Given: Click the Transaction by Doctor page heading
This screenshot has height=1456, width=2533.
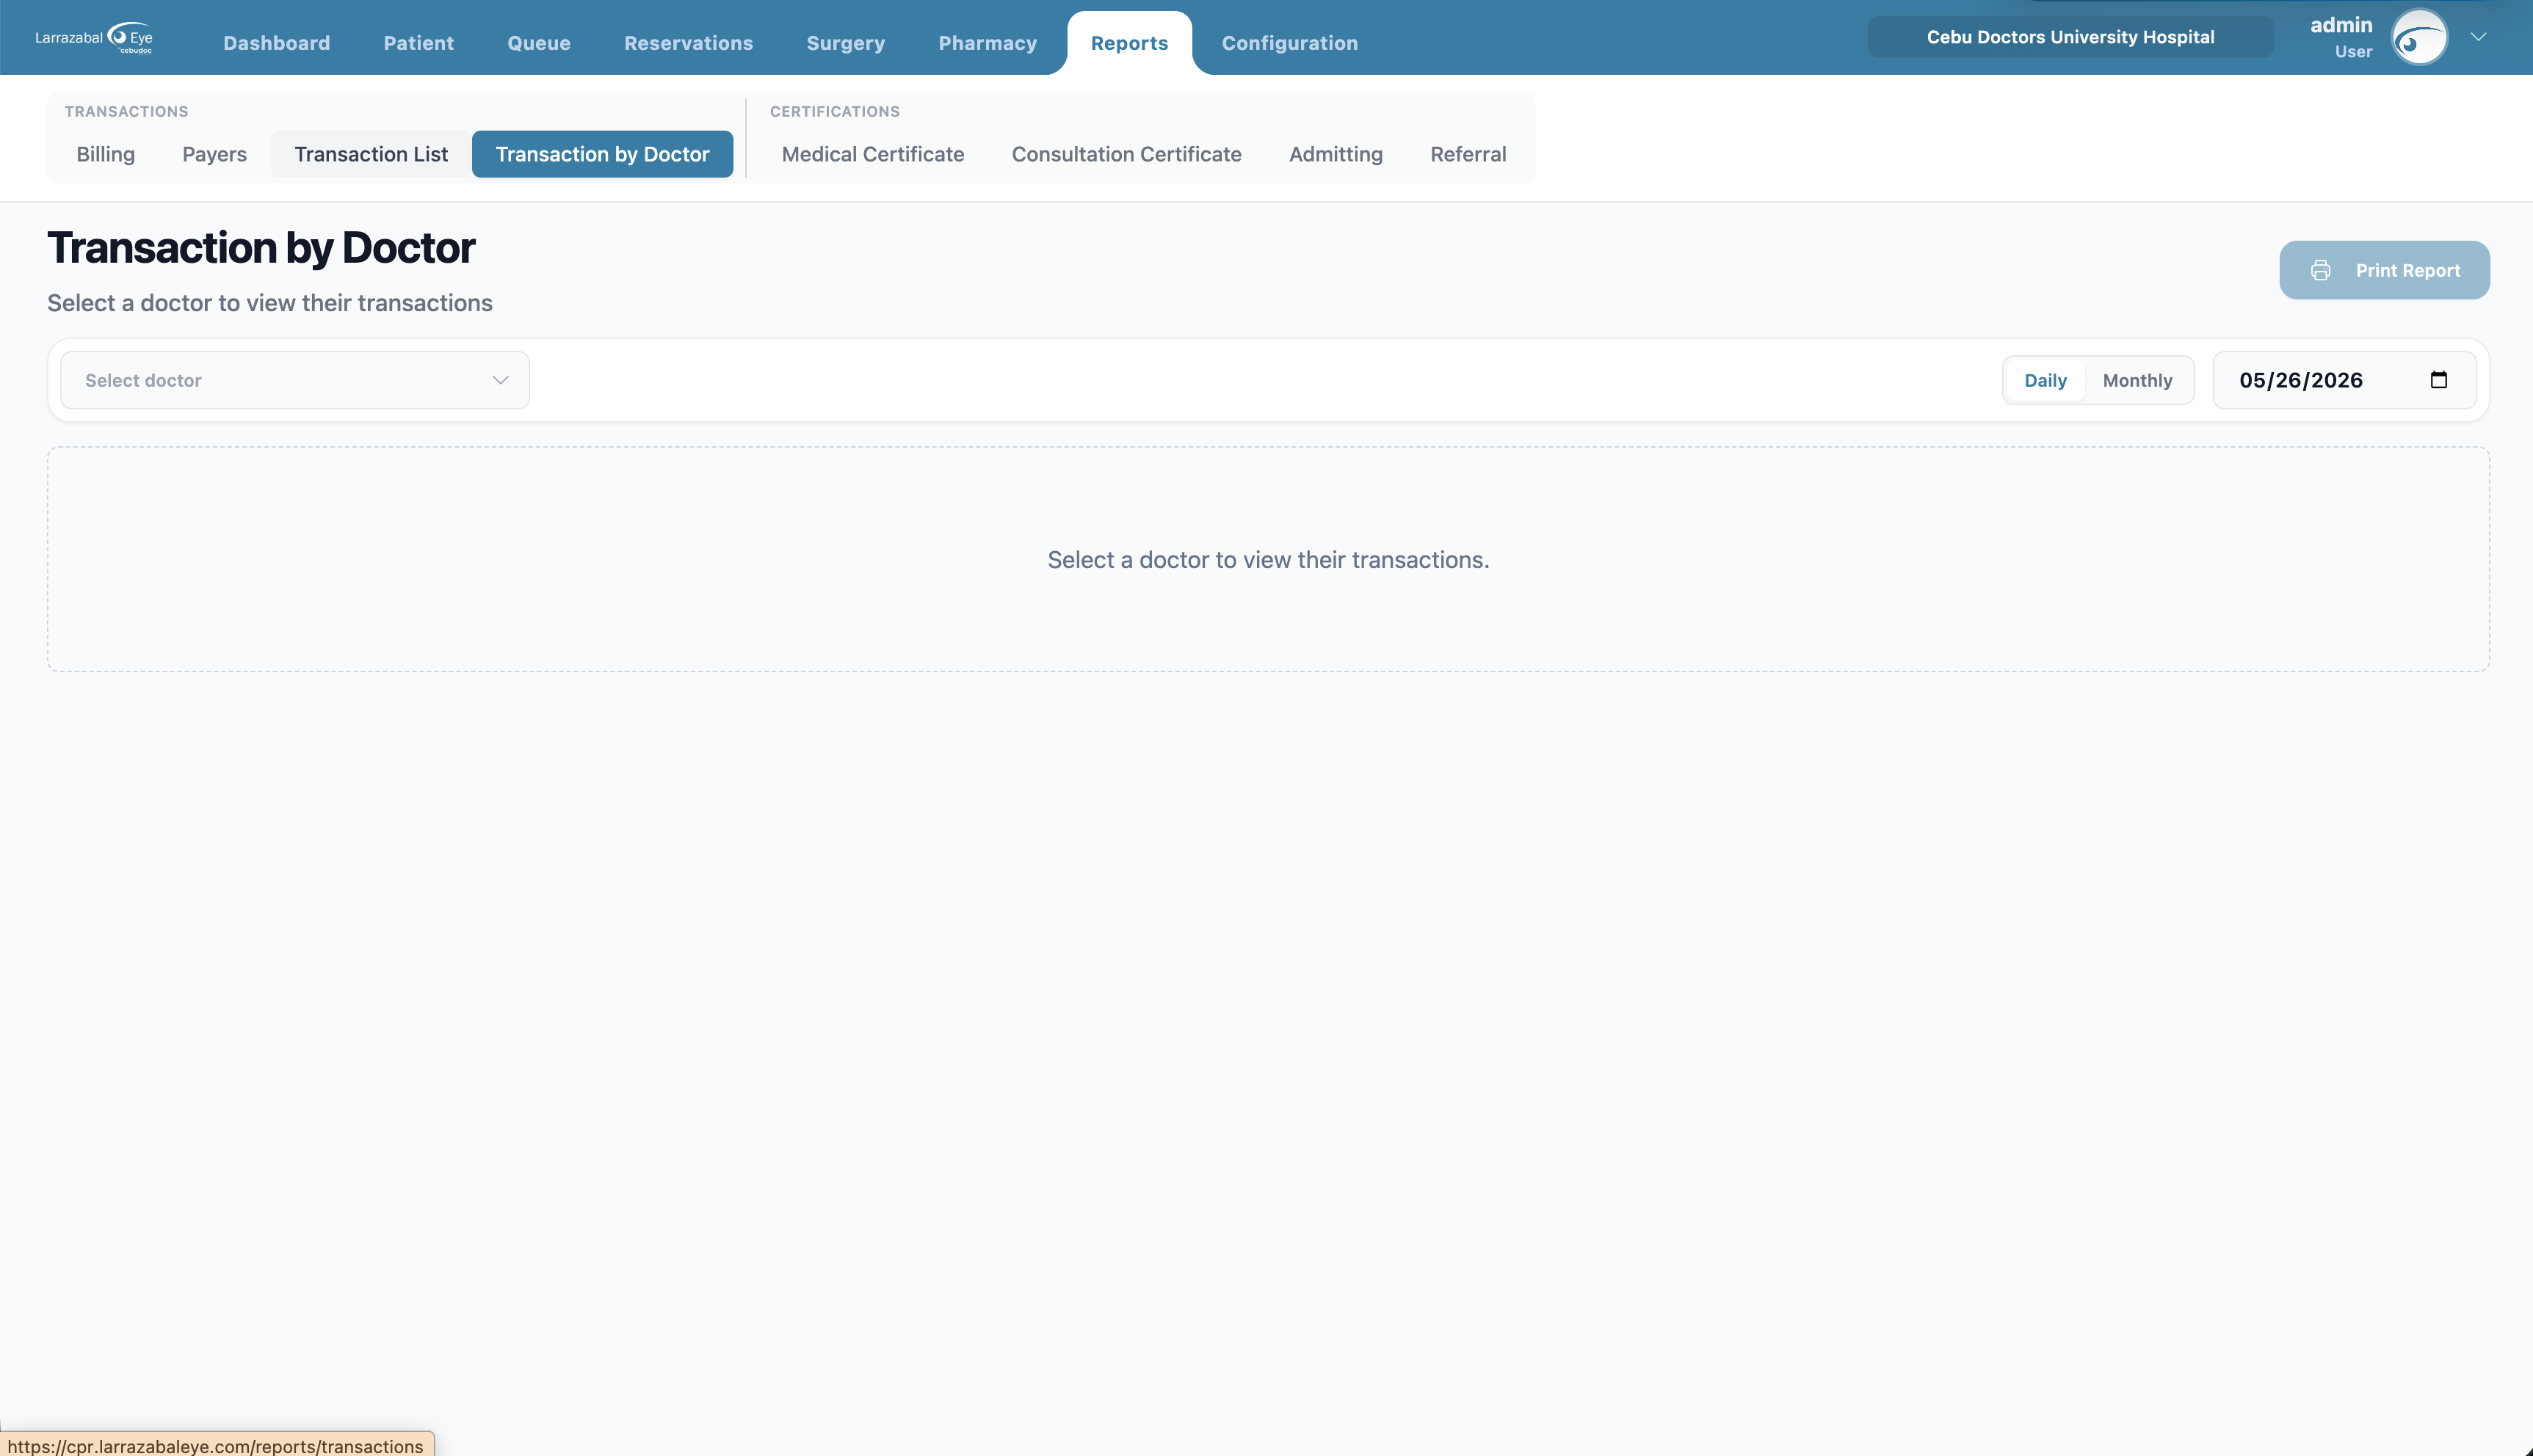Looking at the screenshot, I should coord(261,248).
